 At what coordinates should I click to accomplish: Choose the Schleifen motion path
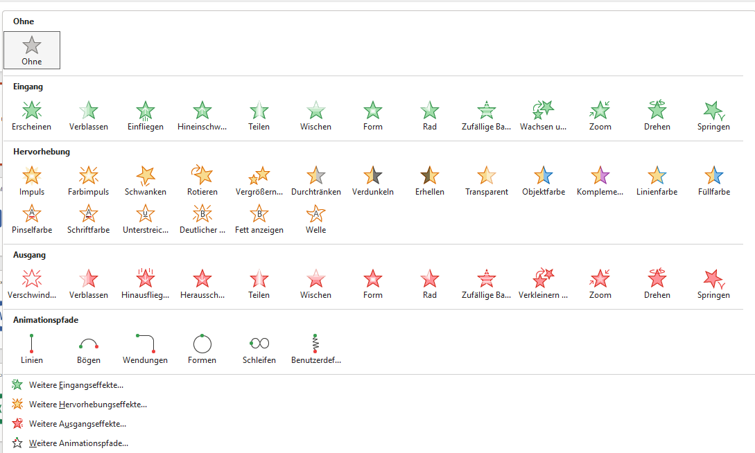click(x=259, y=348)
